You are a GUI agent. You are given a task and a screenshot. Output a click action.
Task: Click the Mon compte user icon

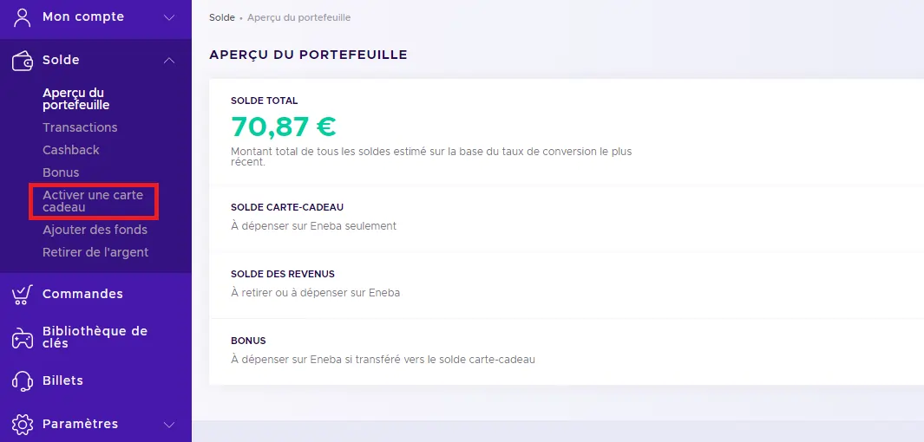click(22, 16)
